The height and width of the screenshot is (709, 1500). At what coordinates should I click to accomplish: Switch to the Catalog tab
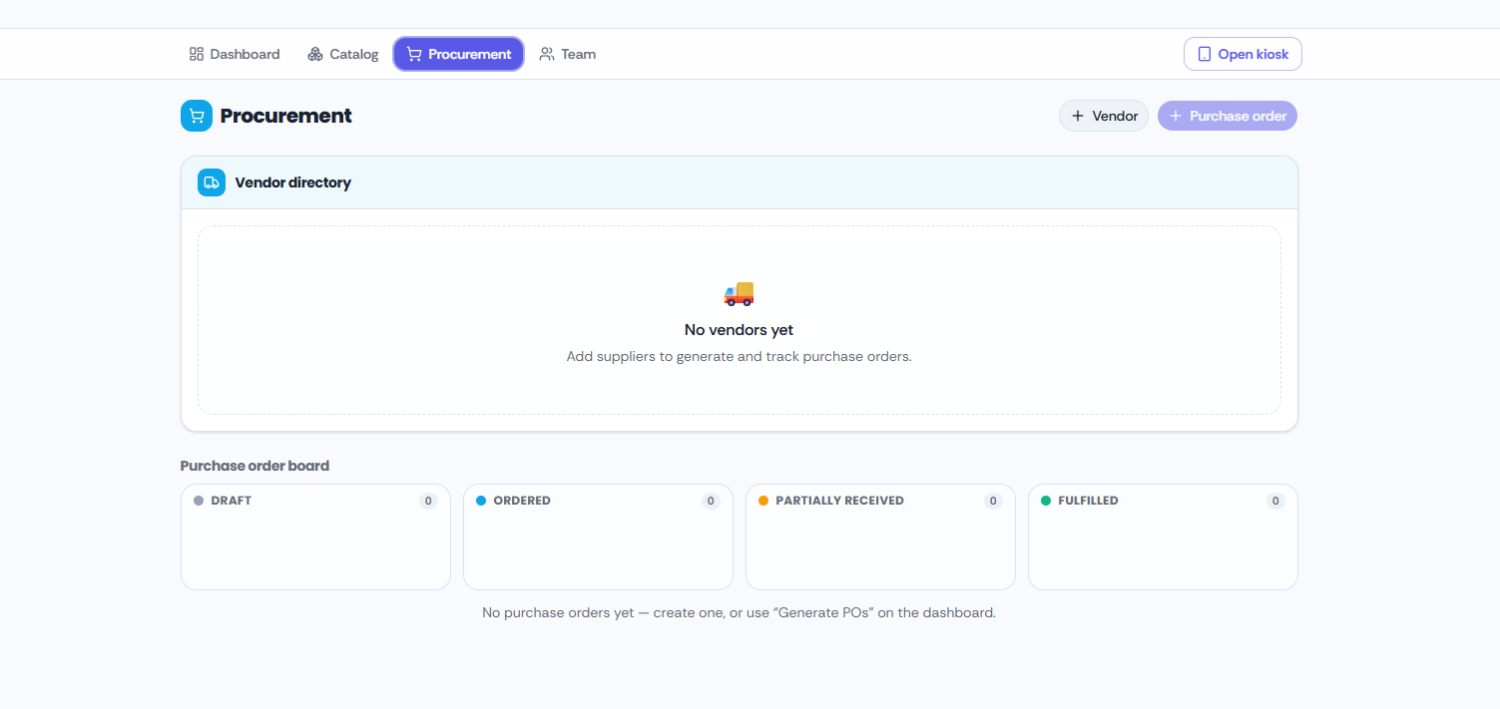pos(343,54)
